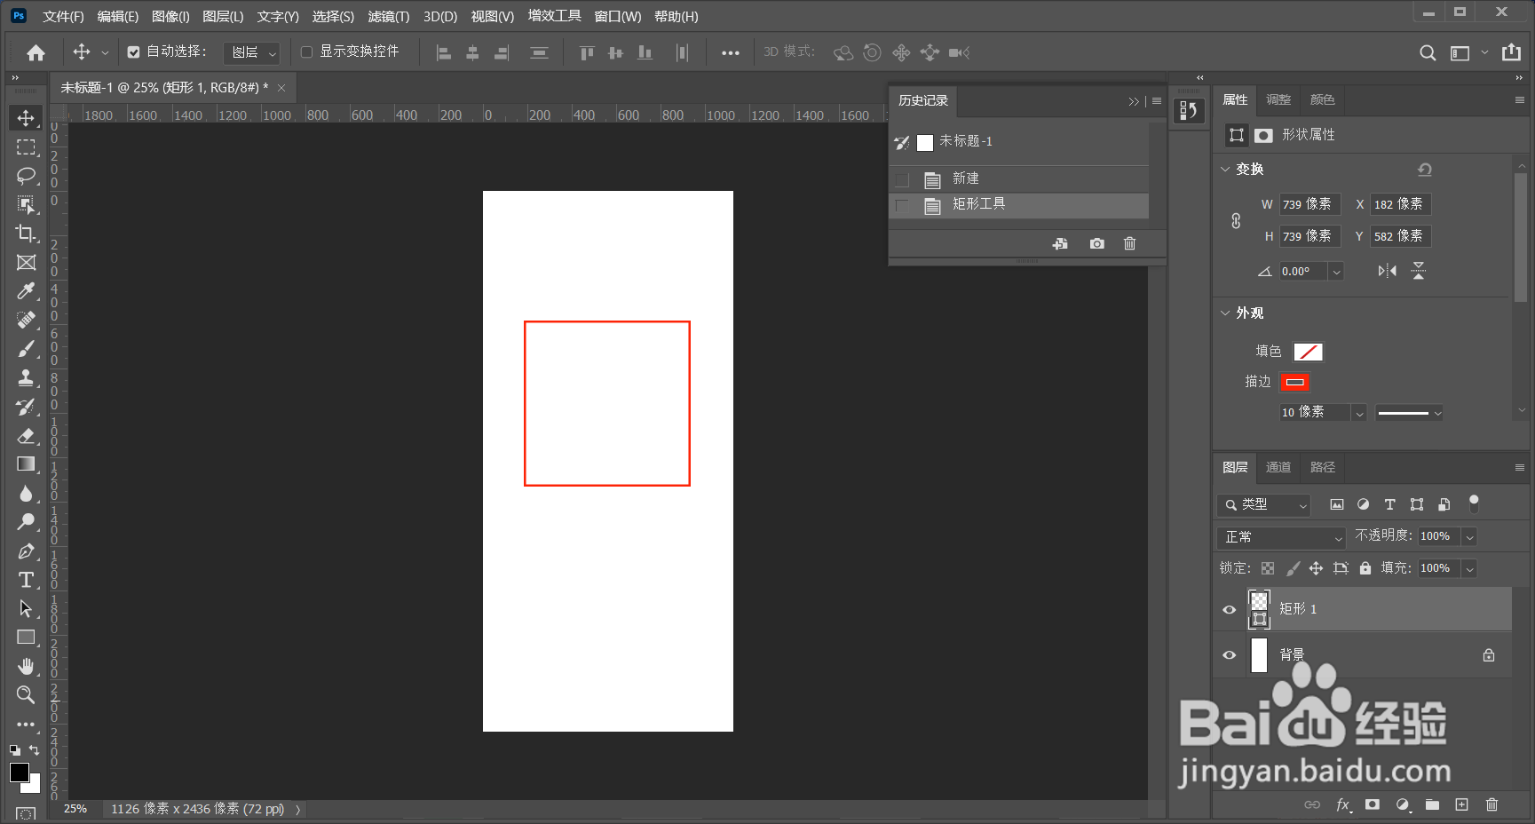This screenshot has height=824, width=1535.
Task: Select the Pen tool
Action: pyautogui.click(x=26, y=551)
